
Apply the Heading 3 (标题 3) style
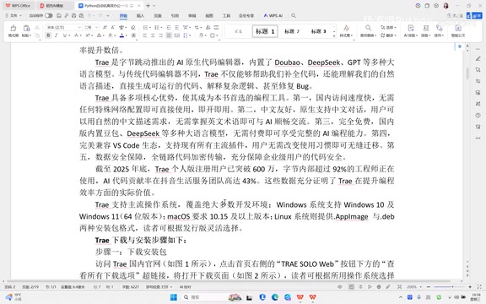pos(318,31)
